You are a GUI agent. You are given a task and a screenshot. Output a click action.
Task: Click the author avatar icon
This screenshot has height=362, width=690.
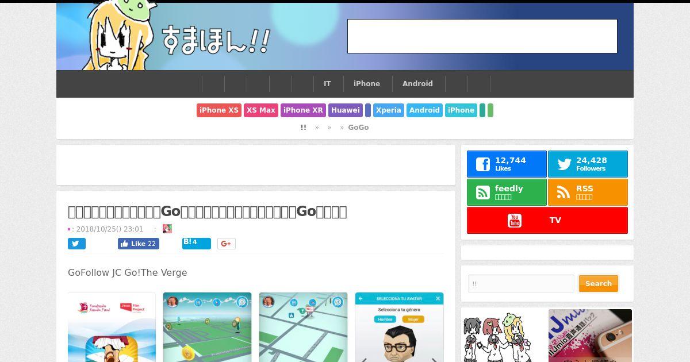167,229
